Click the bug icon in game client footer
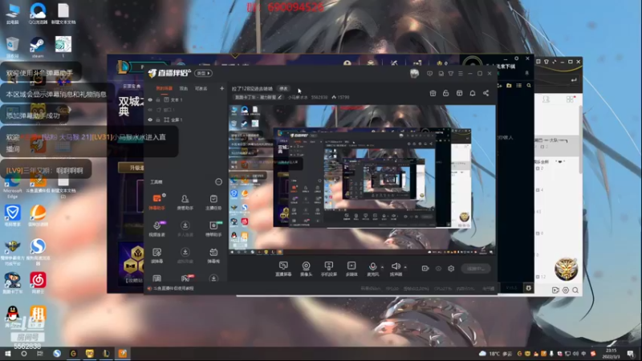642x361 pixels. [x=529, y=288]
